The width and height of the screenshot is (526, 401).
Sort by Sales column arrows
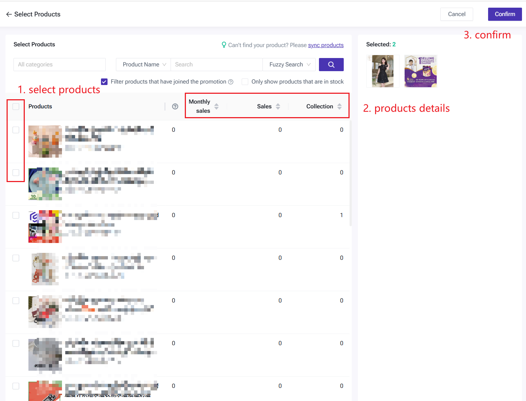pyautogui.click(x=278, y=106)
